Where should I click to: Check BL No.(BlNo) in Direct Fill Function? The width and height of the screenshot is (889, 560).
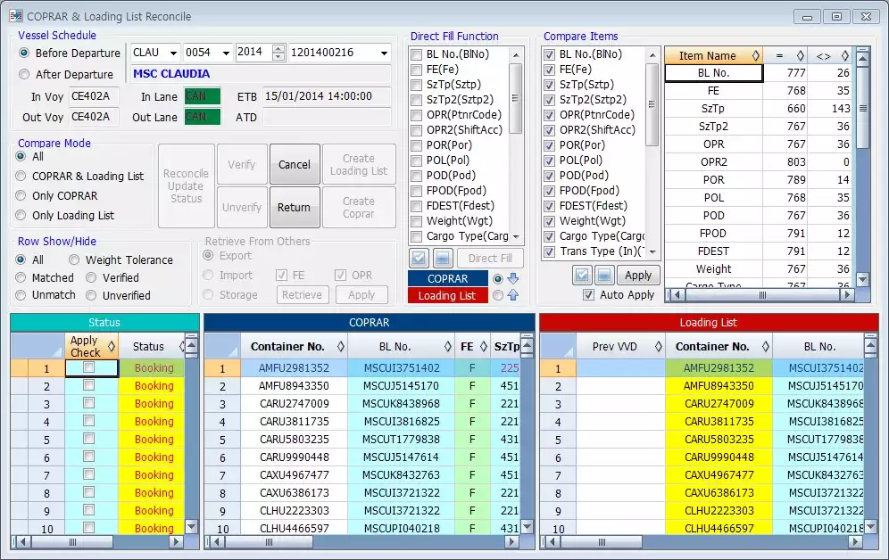[416, 54]
